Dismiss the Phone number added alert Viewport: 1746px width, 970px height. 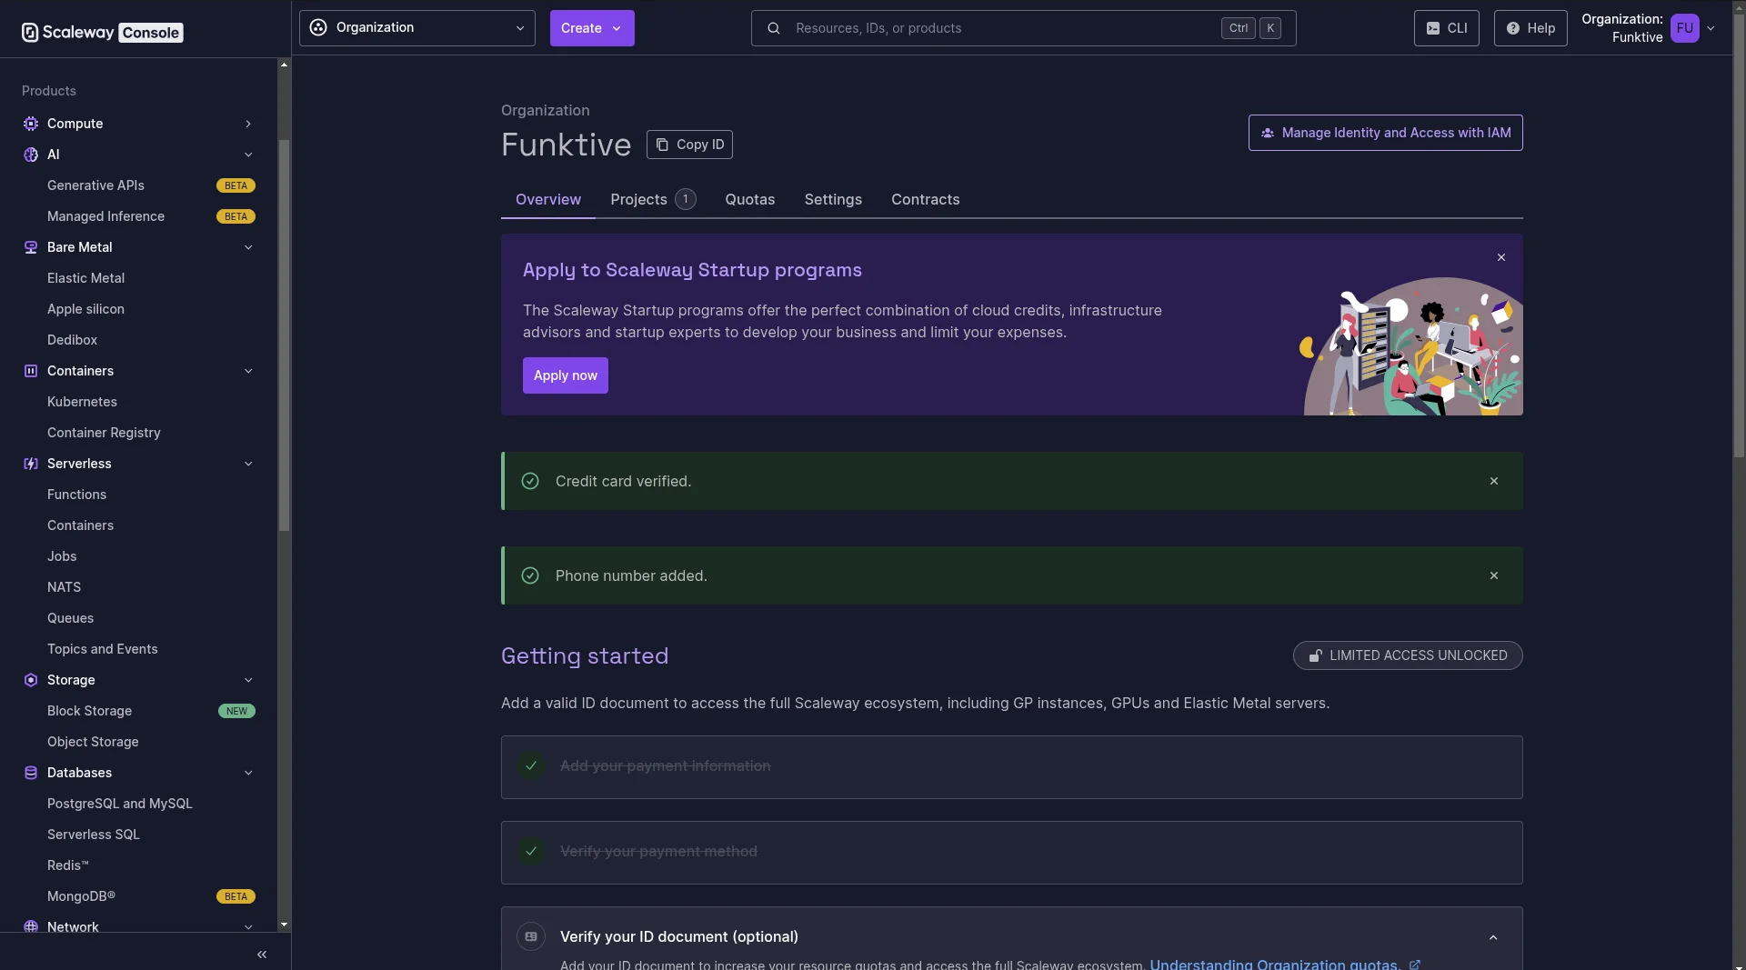(1494, 575)
